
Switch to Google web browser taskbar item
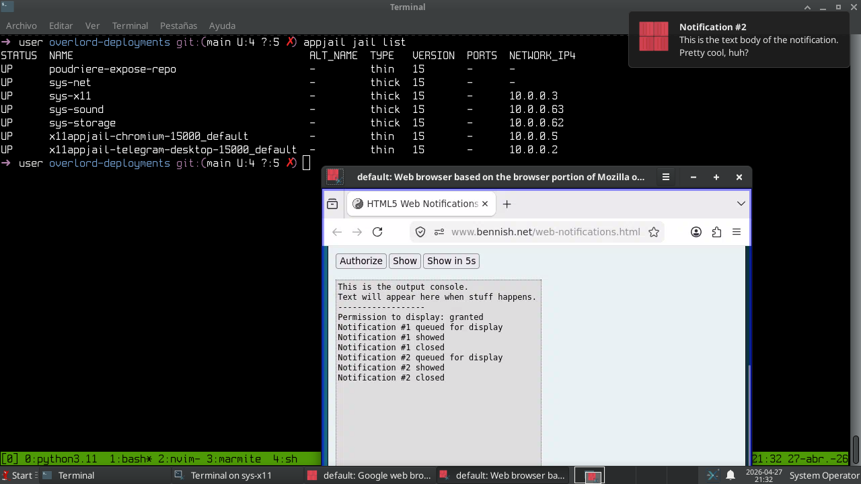pos(369,475)
